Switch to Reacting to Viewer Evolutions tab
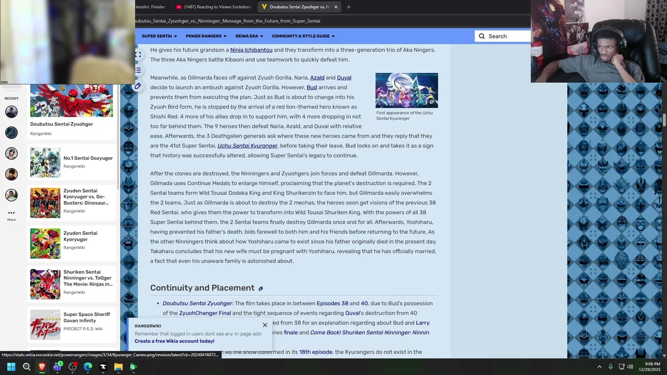Viewport: 667px width, 375px height. coord(214,7)
